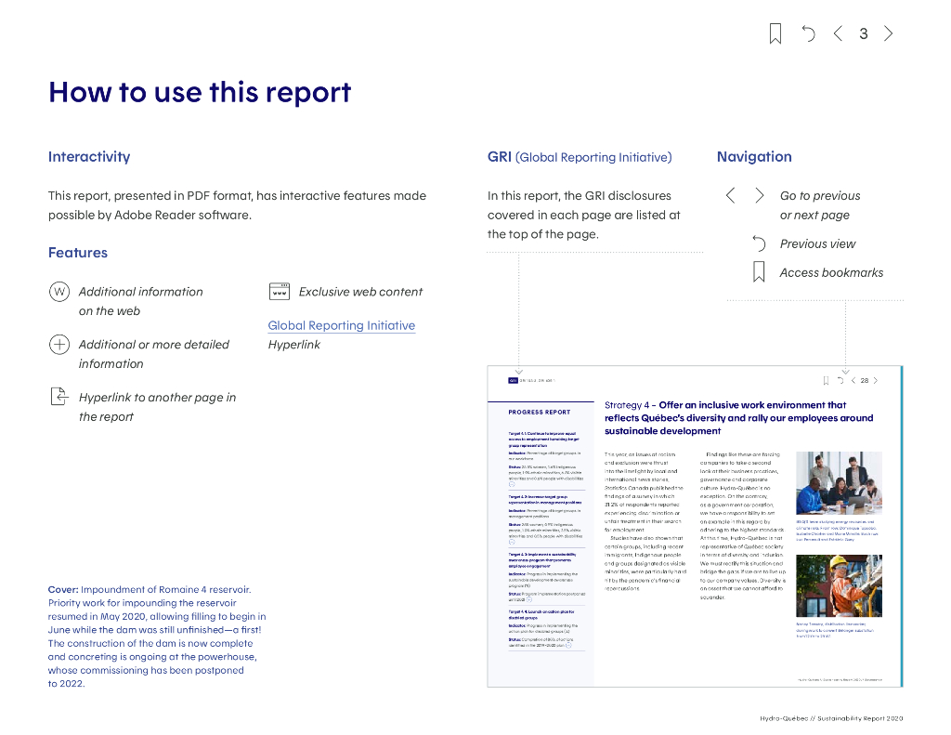Screen dimensions: 951x735
Task: Go to previous page with top-right left chevron
Action: 838,34
